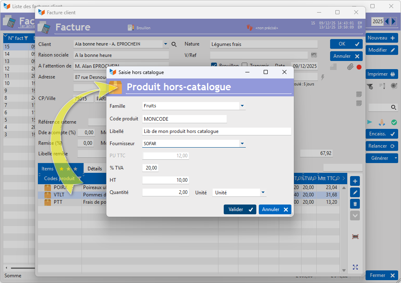
Task: Select the Items tab
Action: 48,169
